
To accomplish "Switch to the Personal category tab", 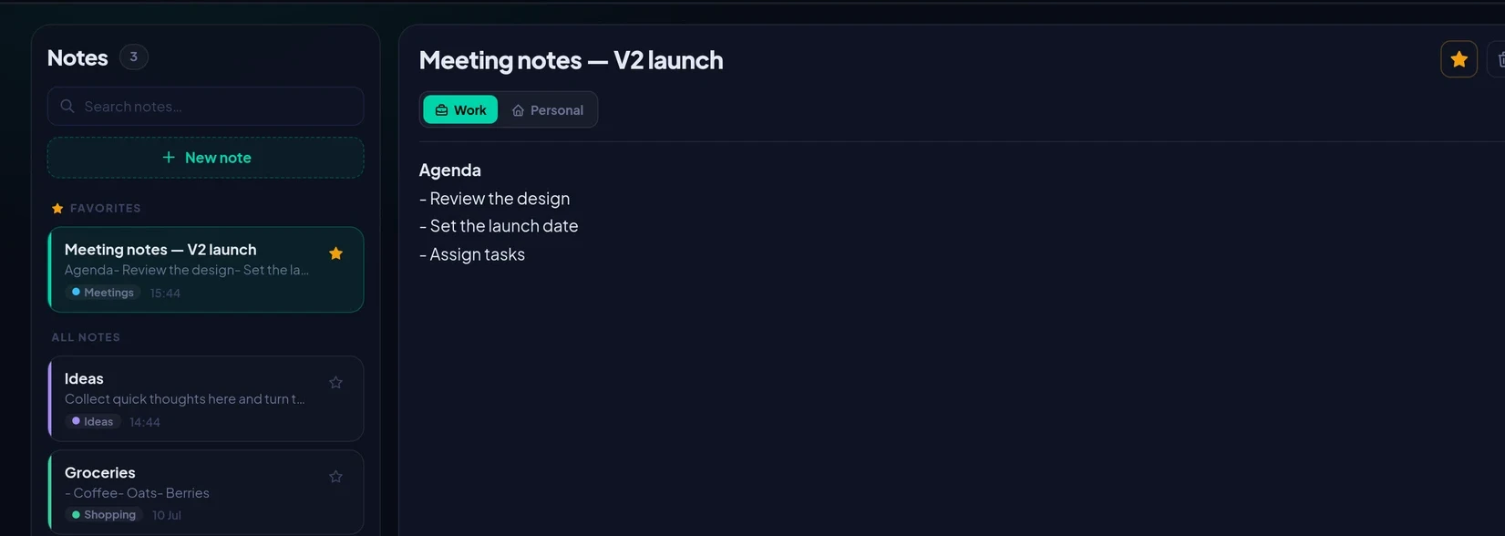I will (548, 109).
